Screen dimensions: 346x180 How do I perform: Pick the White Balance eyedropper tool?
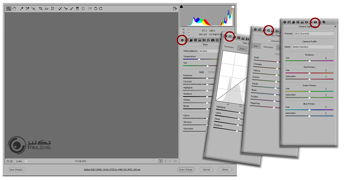click(x=21, y=8)
